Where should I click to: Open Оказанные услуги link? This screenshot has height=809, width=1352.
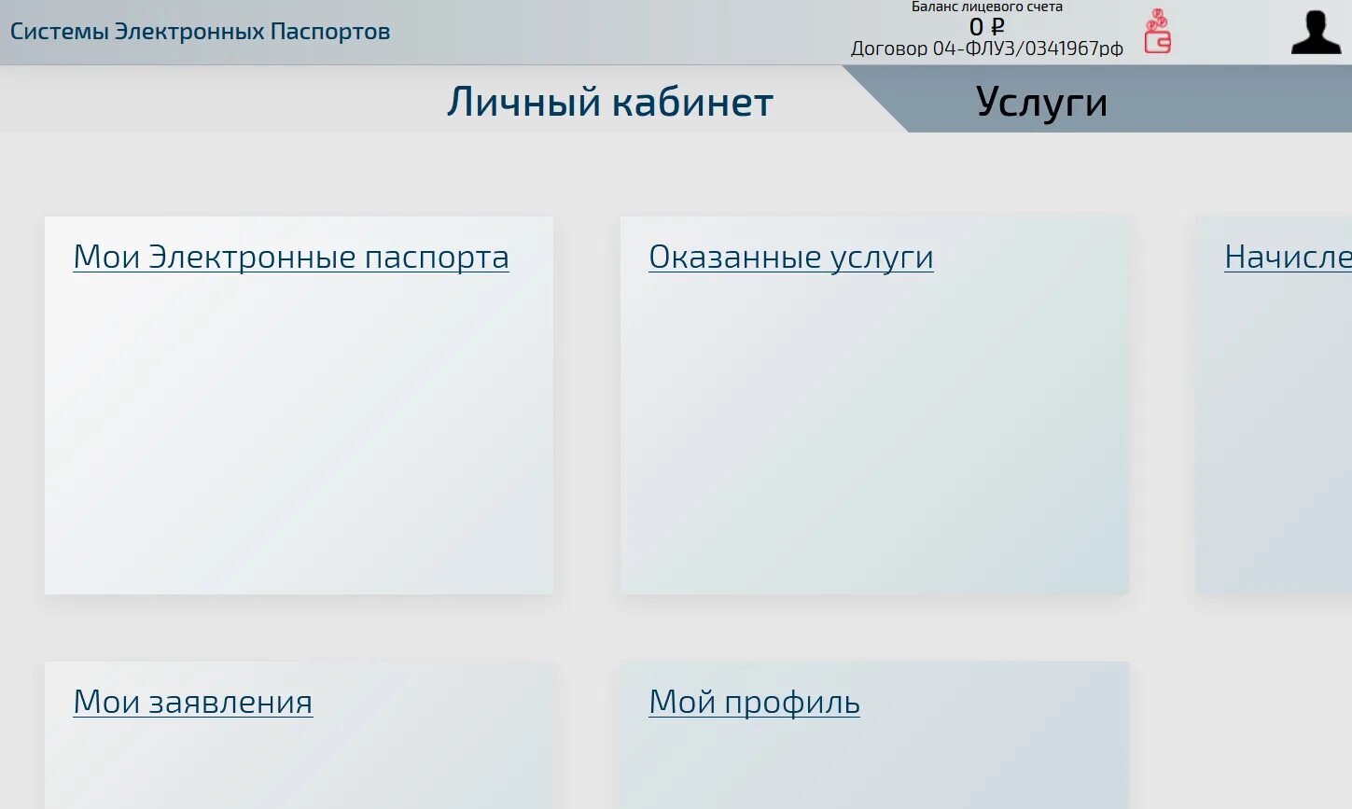tap(791, 257)
